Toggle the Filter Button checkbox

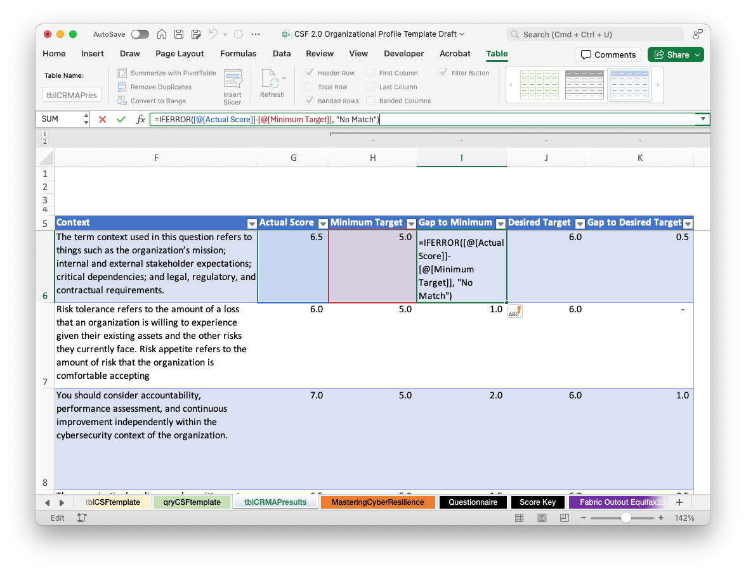(x=443, y=73)
